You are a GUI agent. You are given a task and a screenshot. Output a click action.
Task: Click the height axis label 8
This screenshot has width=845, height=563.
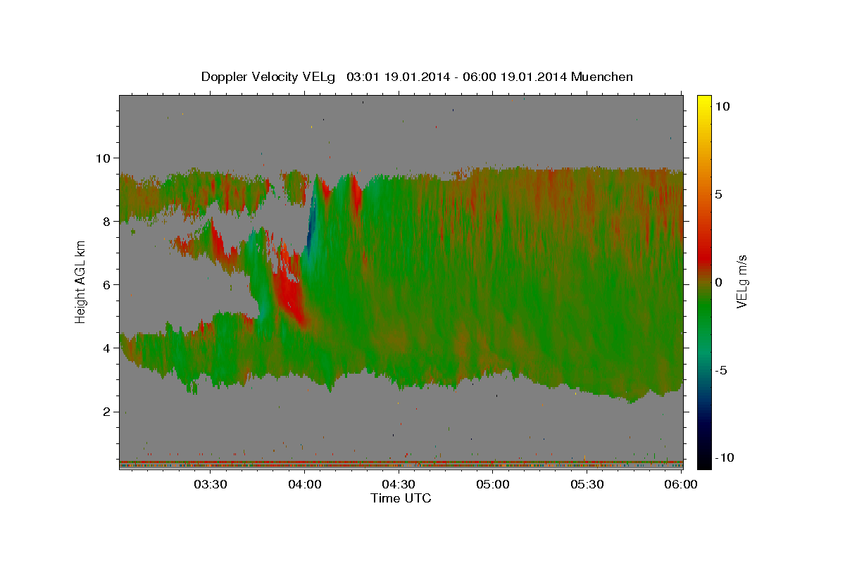coord(108,221)
